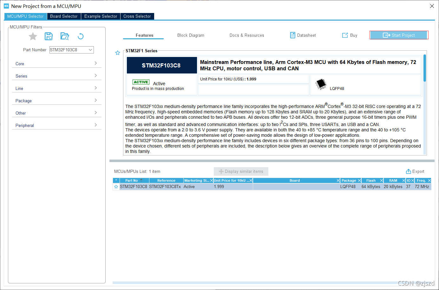Click the Start Project button
439x290 pixels.
pyautogui.click(x=399, y=35)
